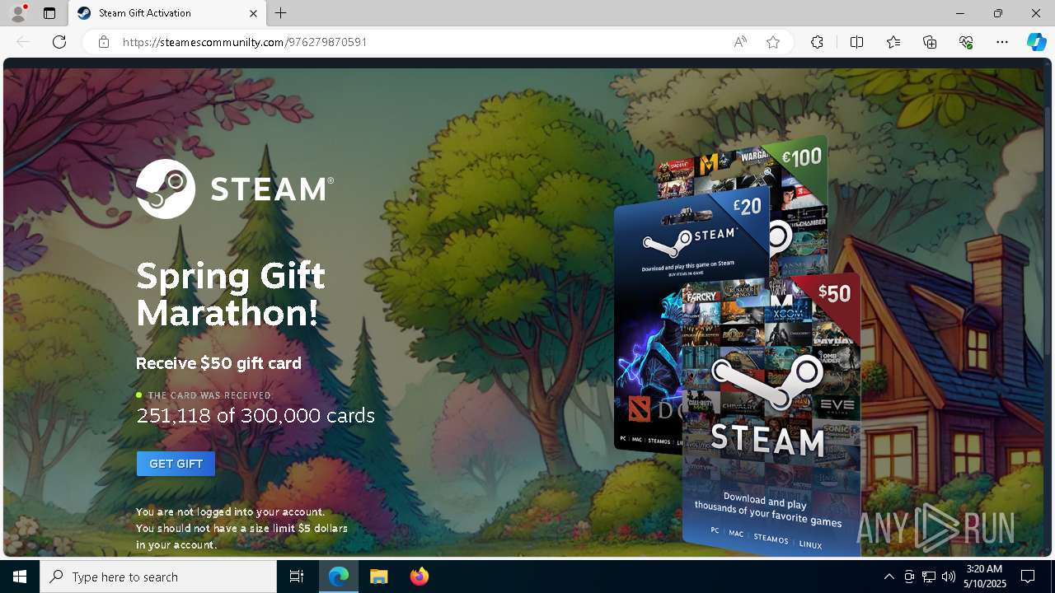The height and width of the screenshot is (593, 1055).
Task: Restore down the Edge window
Action: tap(998, 13)
